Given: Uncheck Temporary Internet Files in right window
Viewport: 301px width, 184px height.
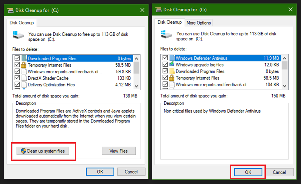Looking at the screenshot, I should point(165,78).
